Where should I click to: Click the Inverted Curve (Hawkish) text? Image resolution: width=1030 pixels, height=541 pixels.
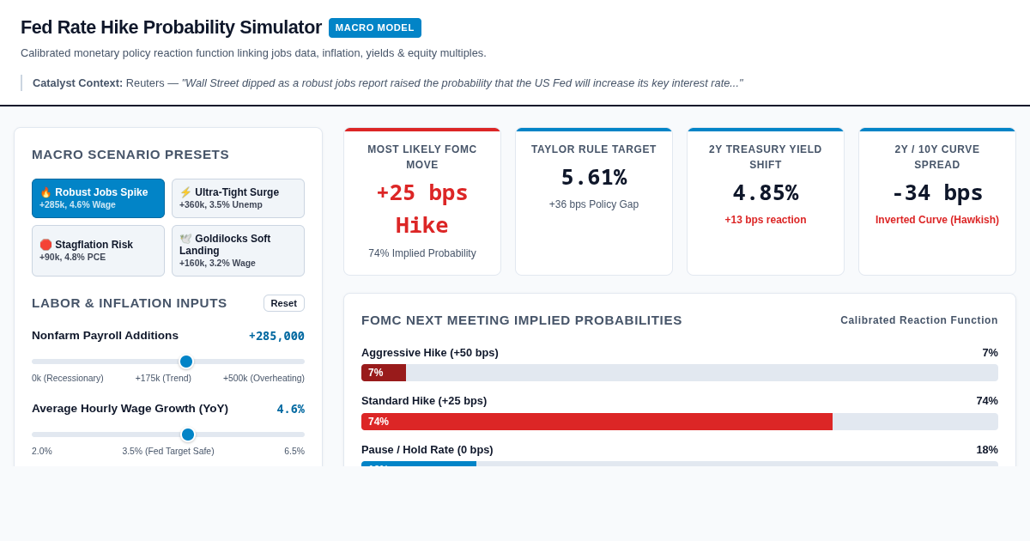(937, 220)
